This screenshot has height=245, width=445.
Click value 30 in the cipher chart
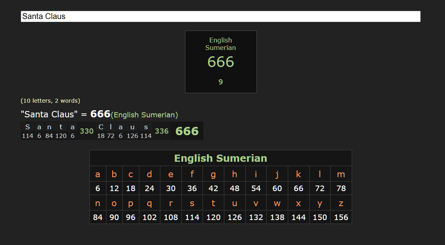[x=171, y=188]
